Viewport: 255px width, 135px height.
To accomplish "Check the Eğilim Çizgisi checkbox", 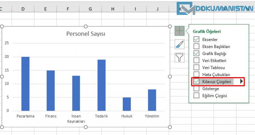I will coord(196,96).
